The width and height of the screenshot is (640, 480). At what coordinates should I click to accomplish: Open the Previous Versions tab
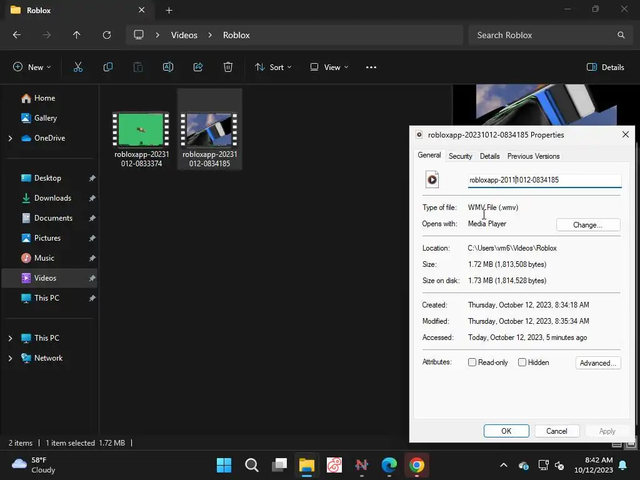(534, 156)
